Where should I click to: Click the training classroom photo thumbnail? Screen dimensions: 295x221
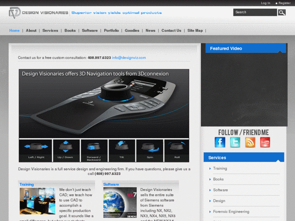tap(37, 201)
